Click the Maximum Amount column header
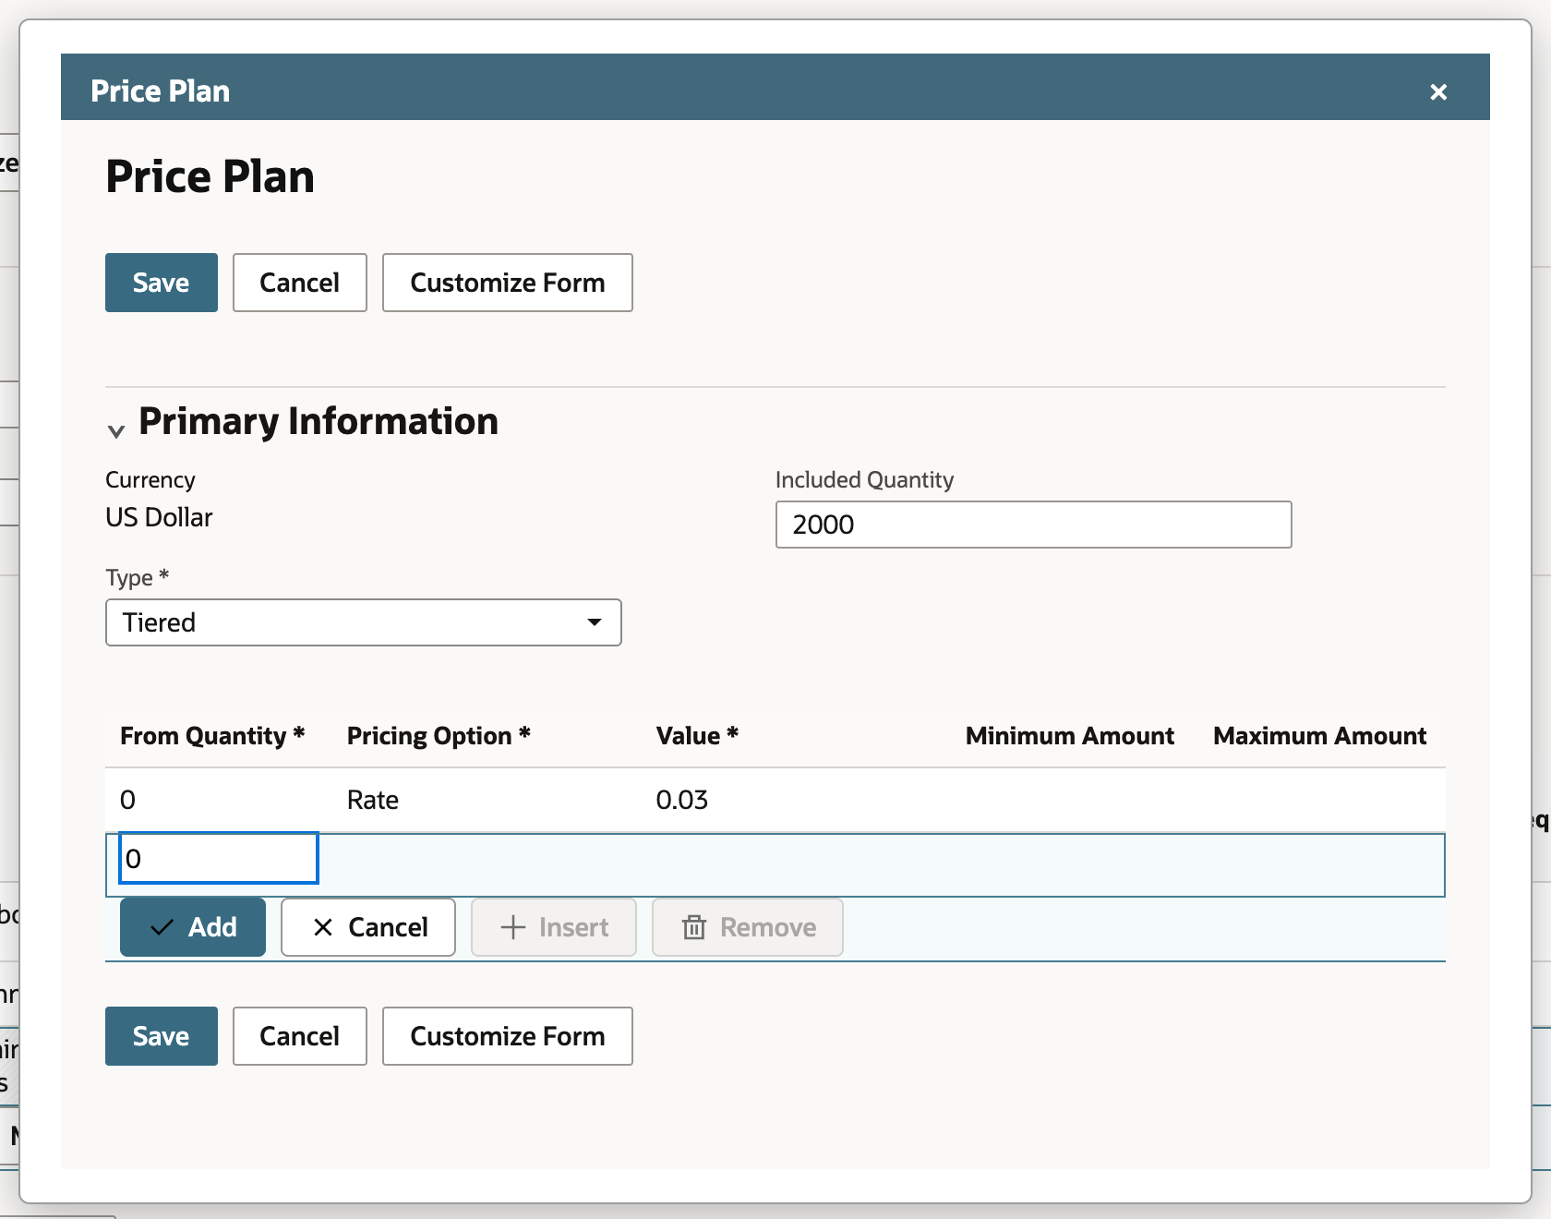The image size is (1551, 1219). pos(1320,736)
